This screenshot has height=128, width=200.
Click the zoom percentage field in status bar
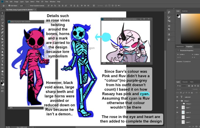pyautogui.click(x=8, y=127)
